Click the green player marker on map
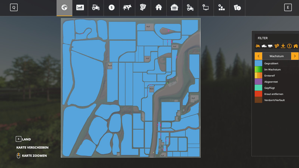299x168 pixels. click(x=167, y=83)
